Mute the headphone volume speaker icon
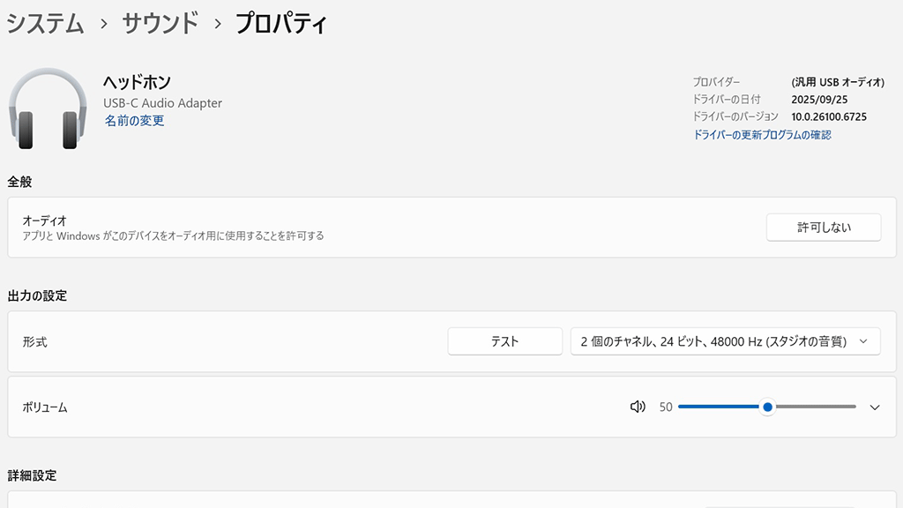 point(638,407)
